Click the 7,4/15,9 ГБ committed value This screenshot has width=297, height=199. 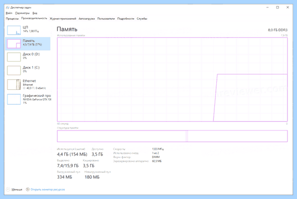click(68, 166)
